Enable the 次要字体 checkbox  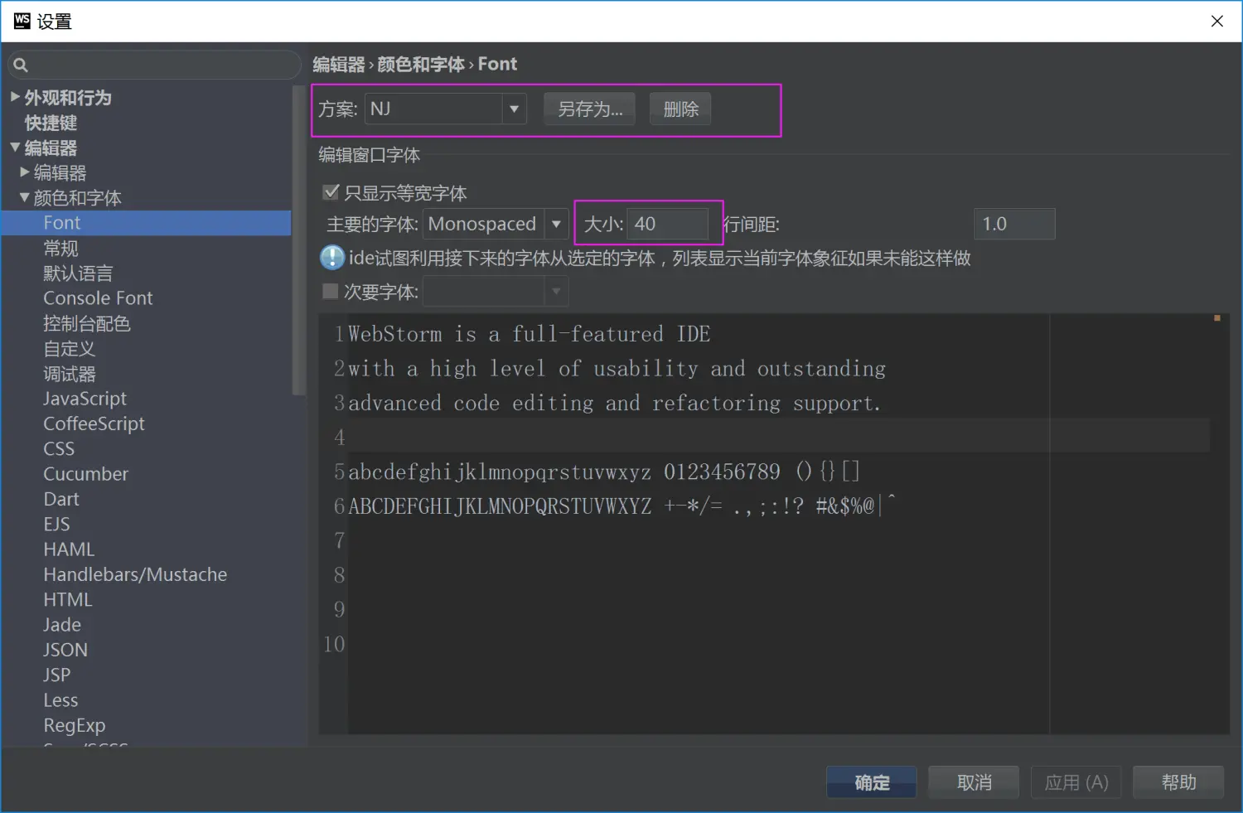[331, 291]
